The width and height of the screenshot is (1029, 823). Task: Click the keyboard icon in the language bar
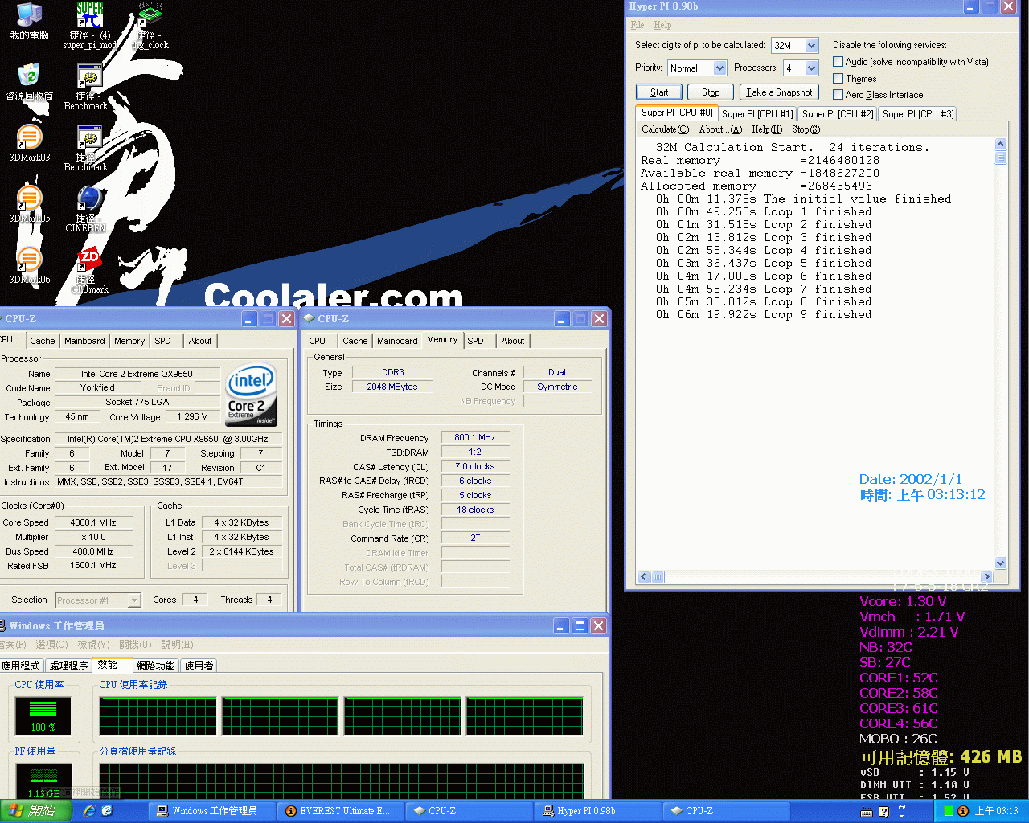point(867,812)
